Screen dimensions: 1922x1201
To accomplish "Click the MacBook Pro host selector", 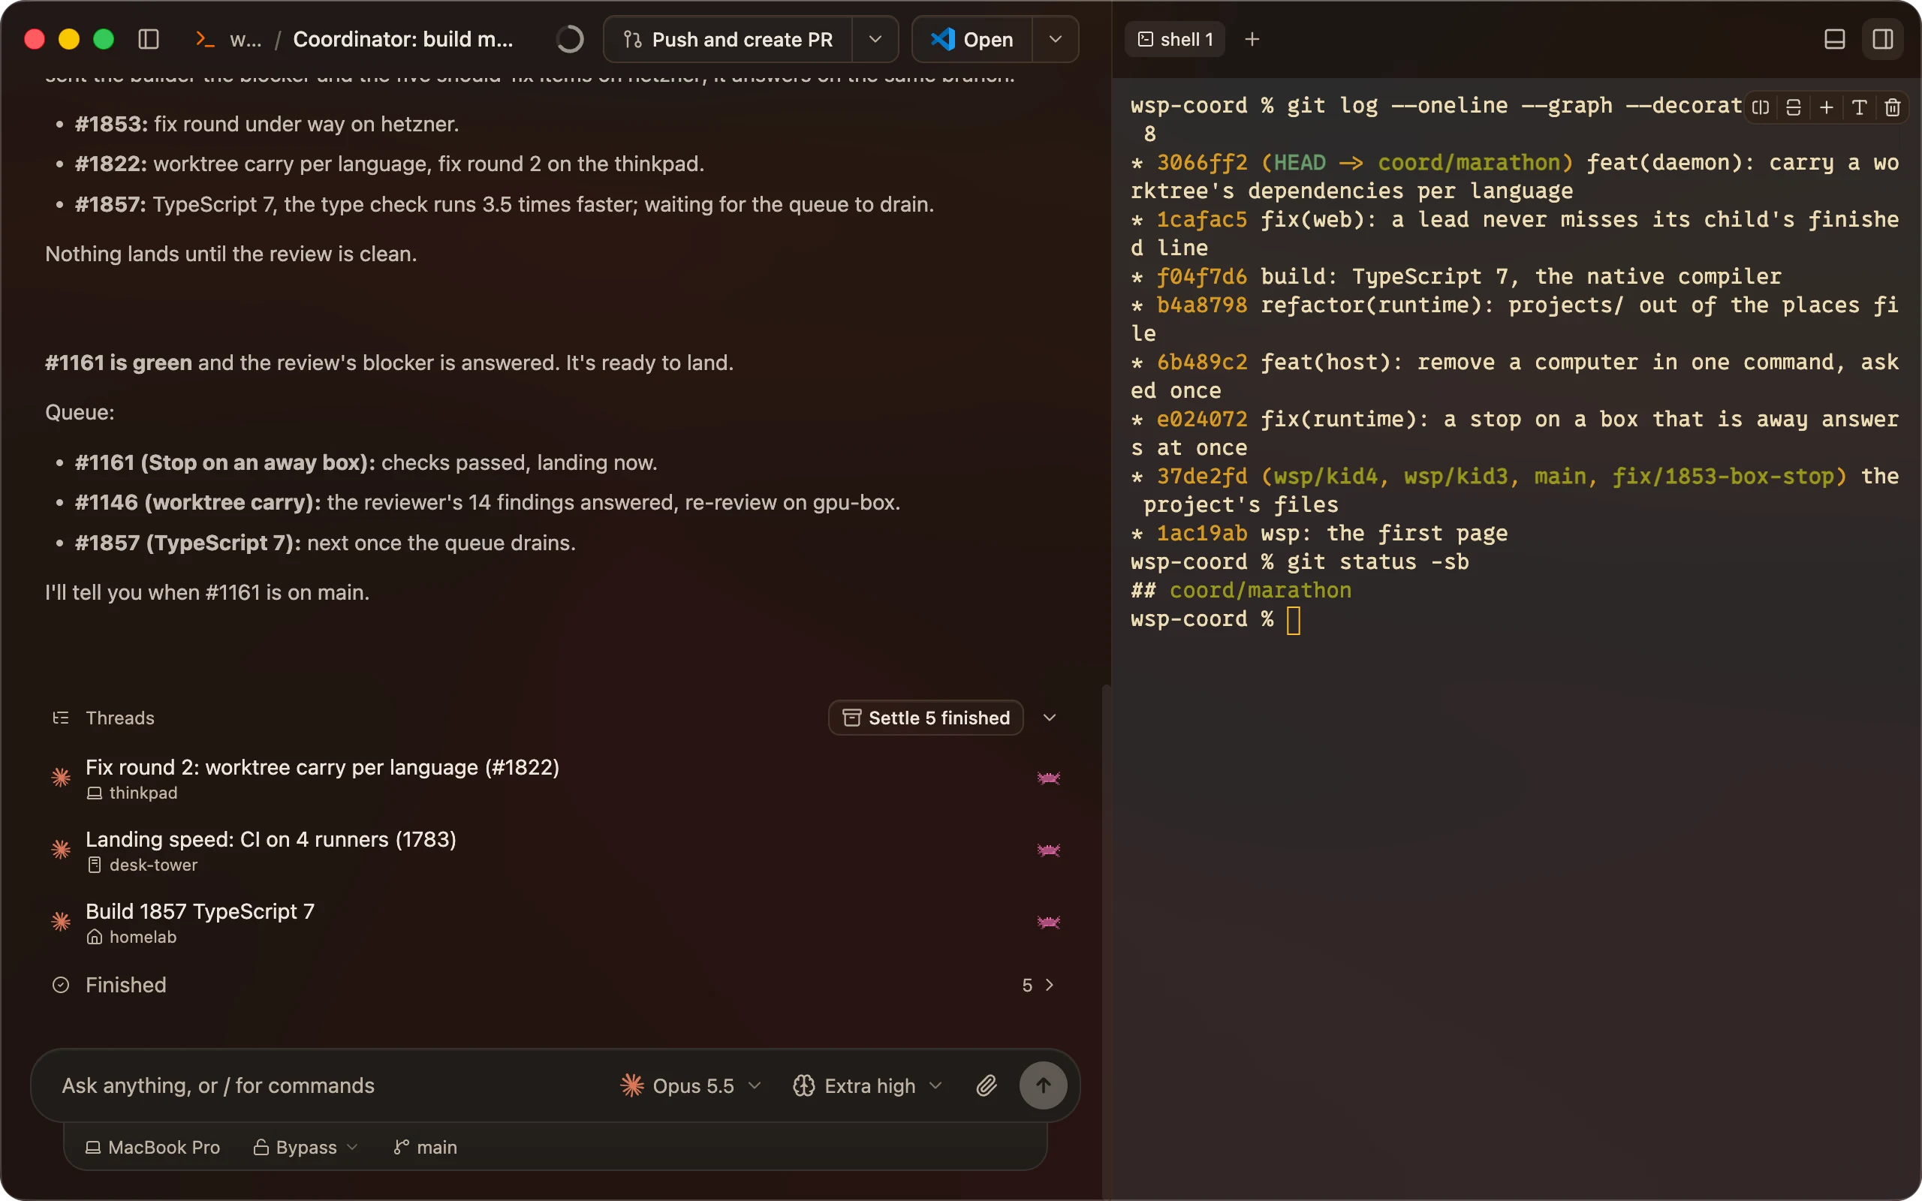I will pos(152,1147).
